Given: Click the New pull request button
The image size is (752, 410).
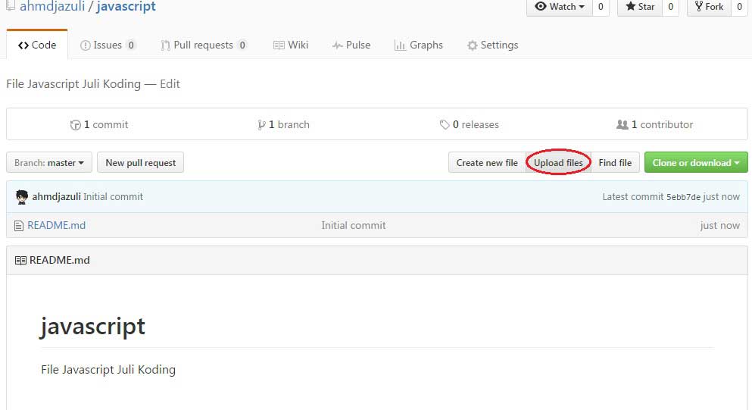Looking at the screenshot, I should pos(141,163).
